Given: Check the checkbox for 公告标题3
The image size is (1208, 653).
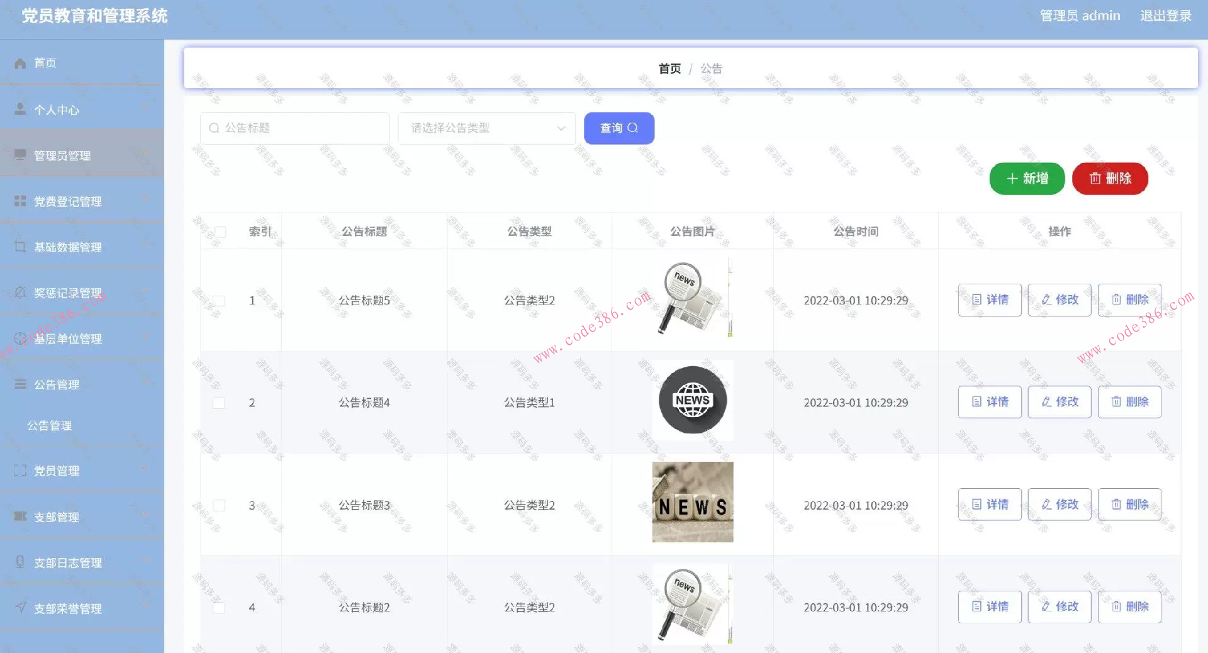Looking at the screenshot, I should 219,505.
